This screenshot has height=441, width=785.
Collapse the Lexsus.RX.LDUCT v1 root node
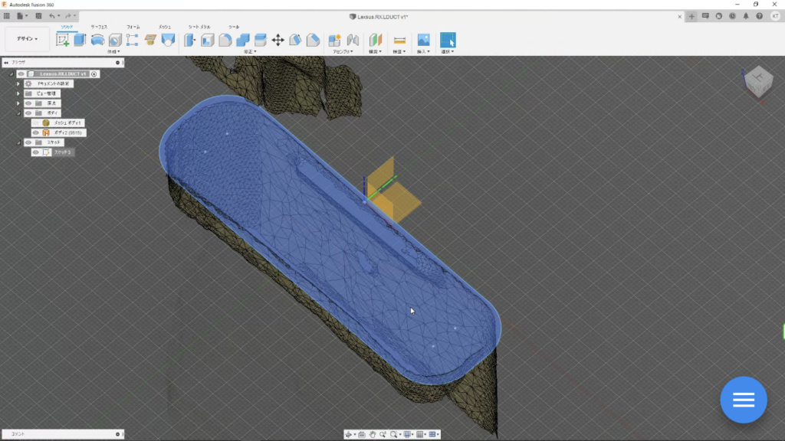tap(11, 74)
